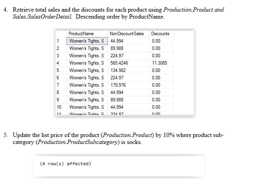Select the highlighted Women's Tights, S cell in row 1
This screenshot has height=183, width=256.
87,41
